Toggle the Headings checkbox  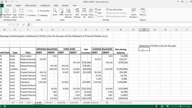38,15
